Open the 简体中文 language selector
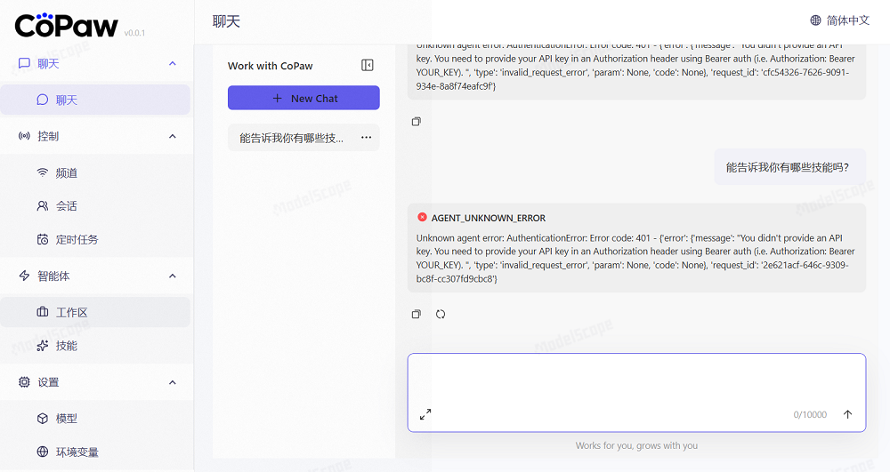This screenshot has height=472, width=890. click(839, 20)
